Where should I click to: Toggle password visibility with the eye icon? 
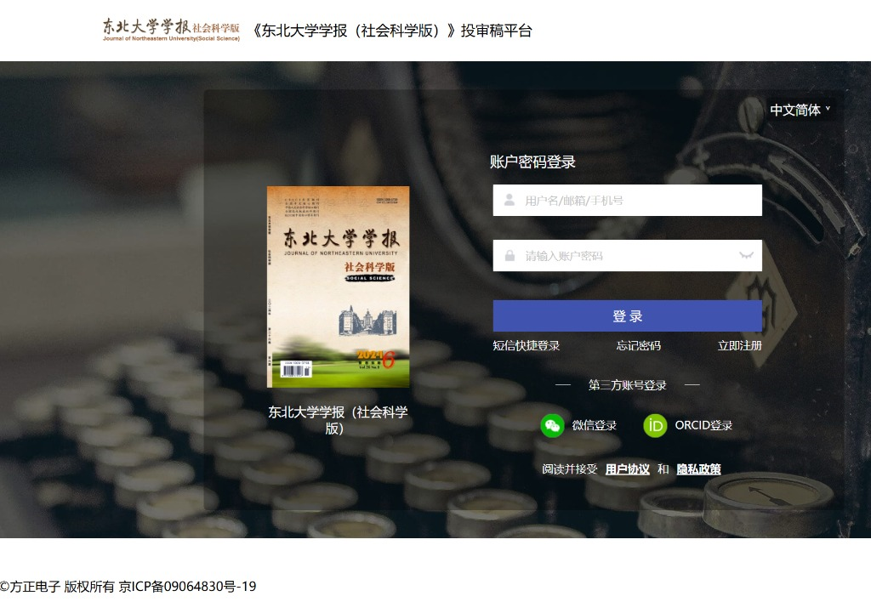[x=747, y=256]
